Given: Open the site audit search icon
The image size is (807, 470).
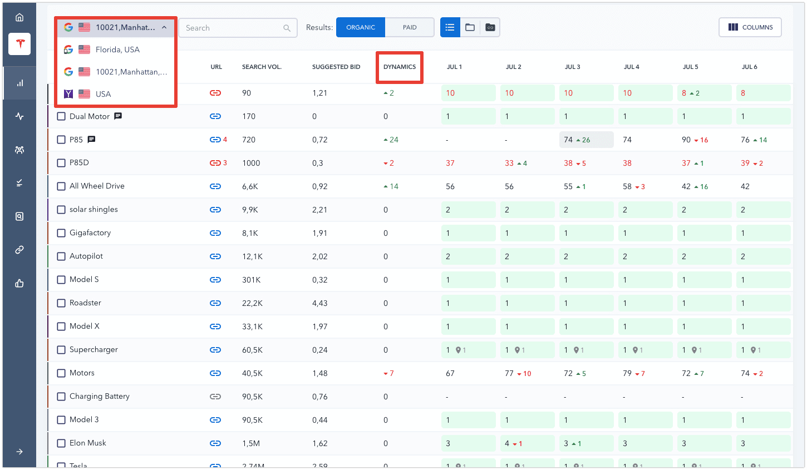Looking at the screenshot, I should 19,216.
